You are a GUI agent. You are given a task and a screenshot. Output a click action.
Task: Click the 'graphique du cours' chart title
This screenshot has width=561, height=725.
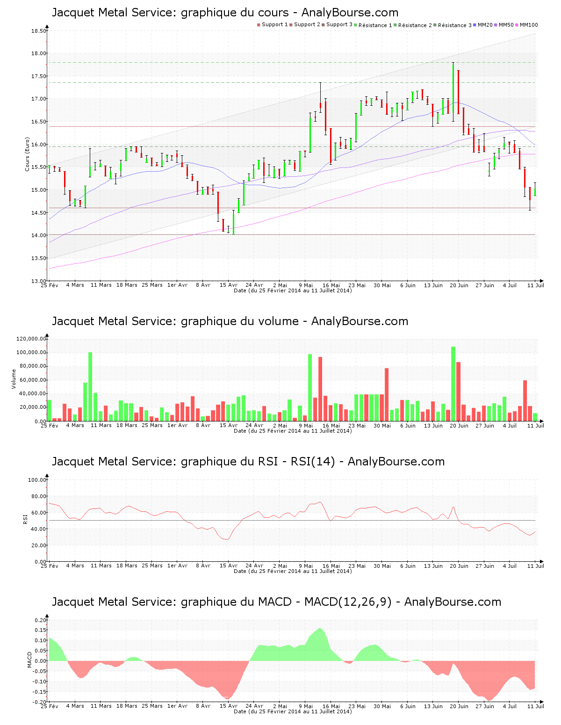tap(225, 13)
